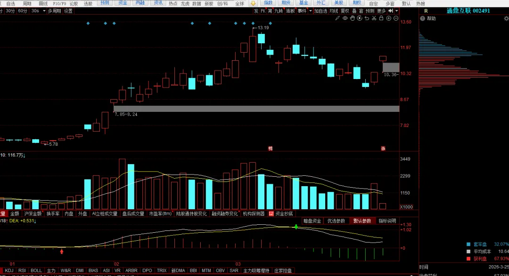Toggle the eye visibility icon in chart toolbar
This screenshot has height=276, width=509.
click(x=345, y=18)
